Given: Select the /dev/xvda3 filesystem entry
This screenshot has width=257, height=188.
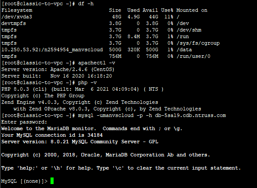Looking at the screenshot, I should coord(17,17).
